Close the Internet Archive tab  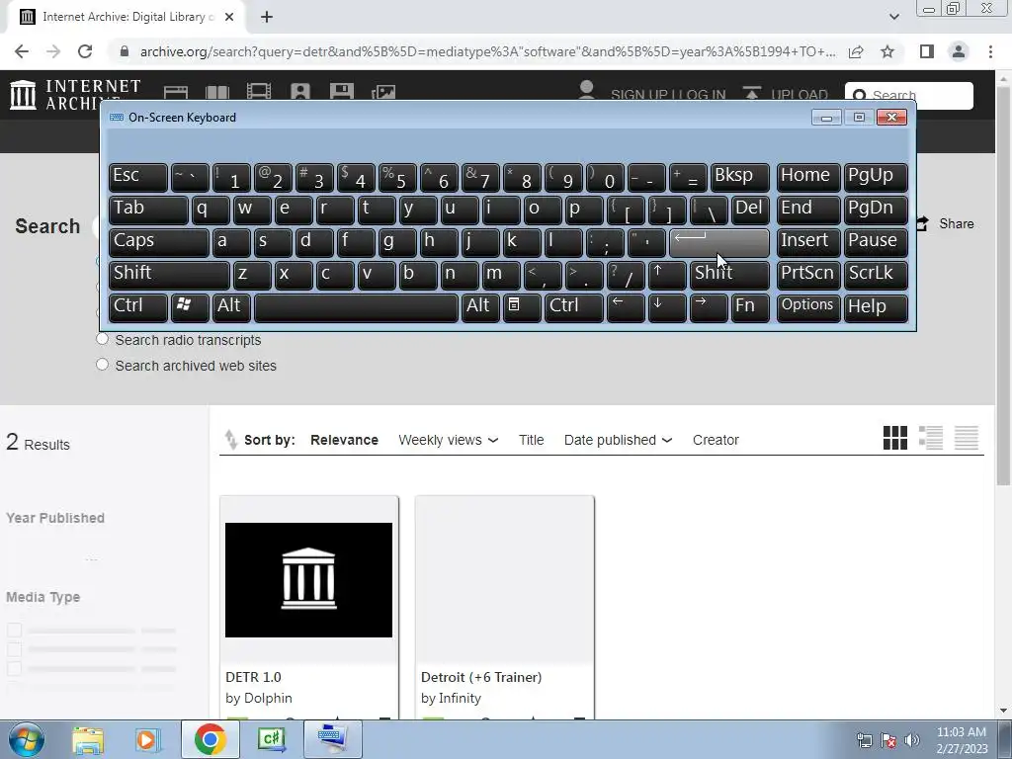[229, 17]
